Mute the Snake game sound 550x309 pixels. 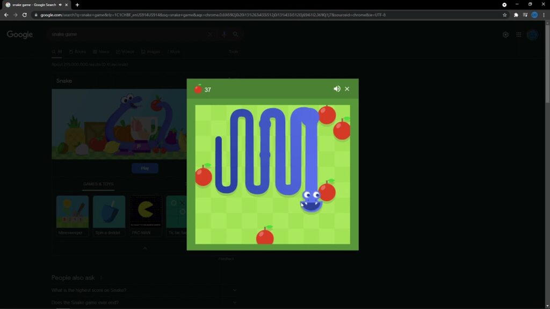[x=337, y=89]
